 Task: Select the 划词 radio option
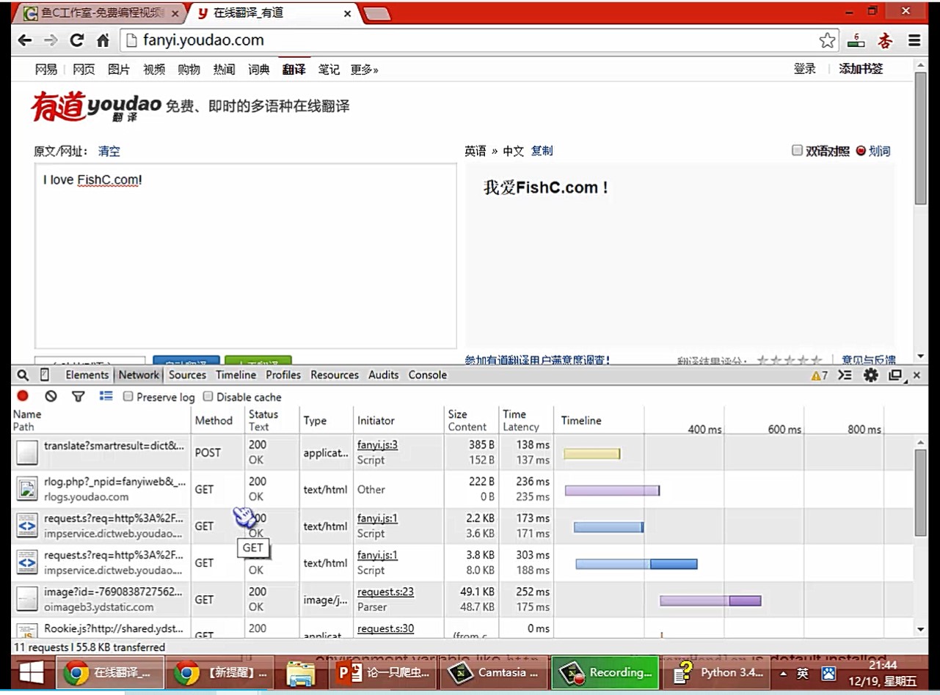click(861, 150)
